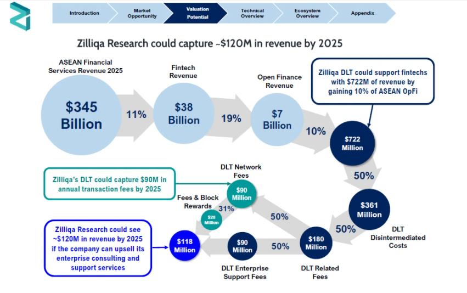Select the Fintech Revenue label
The height and width of the screenshot is (293, 467).
183,72
